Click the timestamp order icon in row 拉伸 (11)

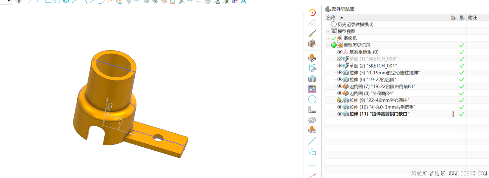point(453,114)
